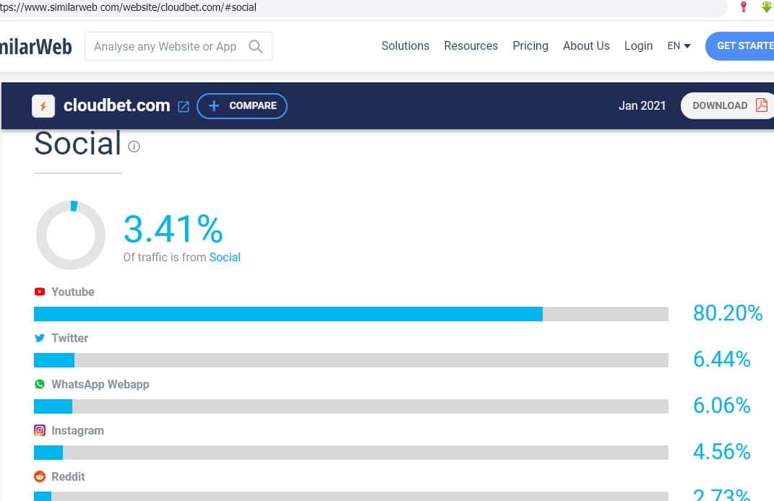774x501 pixels.
Task: Click the Youtube traffic bar
Action: tap(351, 314)
